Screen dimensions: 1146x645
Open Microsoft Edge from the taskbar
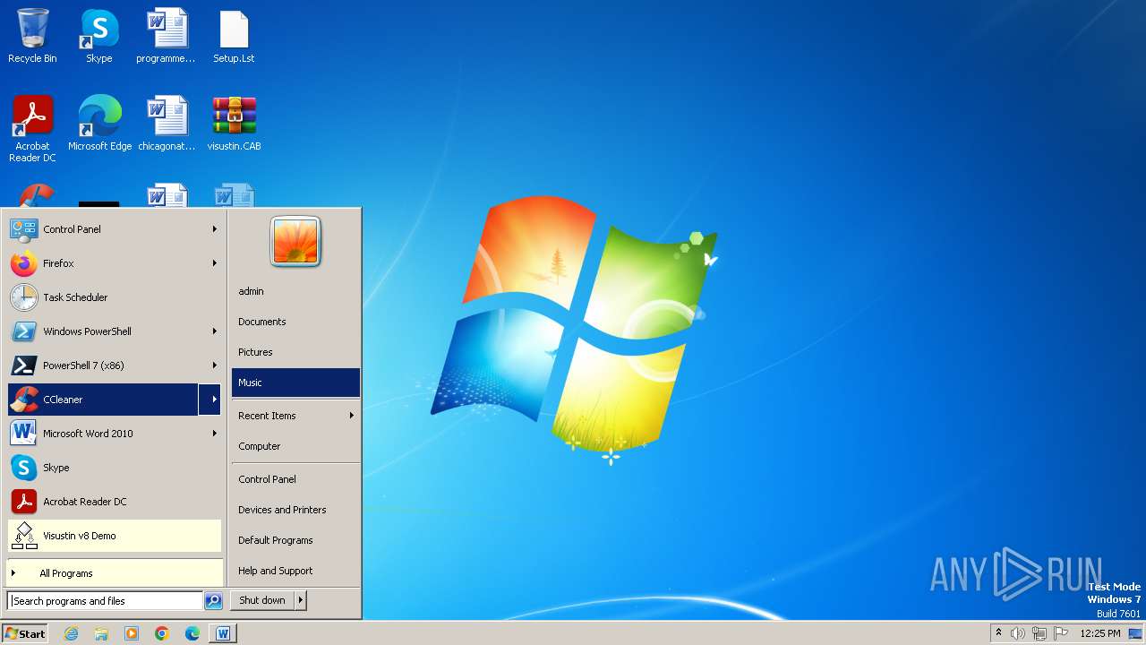[x=192, y=633]
